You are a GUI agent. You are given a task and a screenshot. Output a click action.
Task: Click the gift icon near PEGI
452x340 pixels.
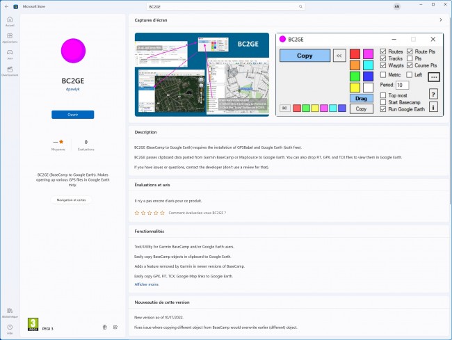[104, 327]
